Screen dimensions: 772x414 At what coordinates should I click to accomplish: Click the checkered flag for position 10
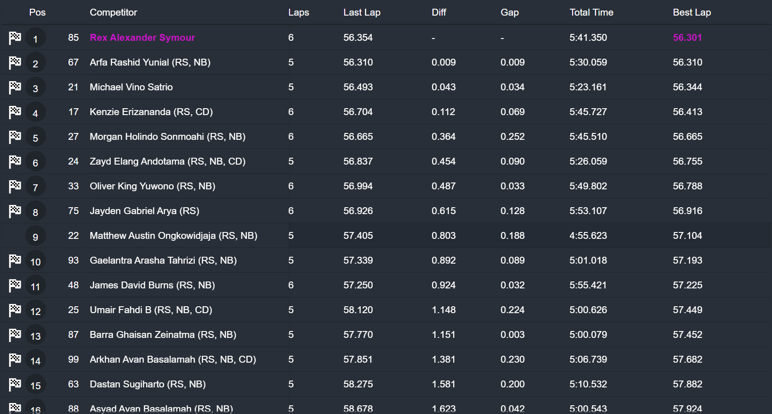(15, 260)
